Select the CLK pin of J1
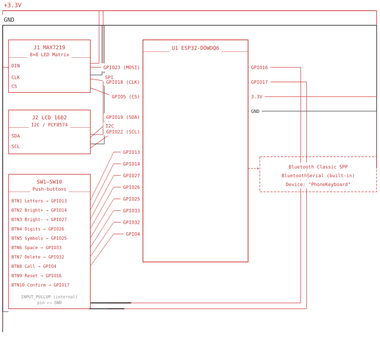Screen dimensions: 380x343 (15, 77)
